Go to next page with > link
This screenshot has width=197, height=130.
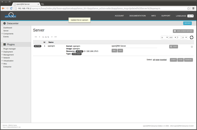pyautogui.click(x=52, y=37)
